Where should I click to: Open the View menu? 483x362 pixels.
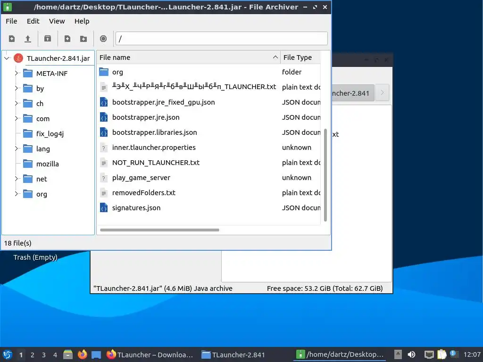pyautogui.click(x=57, y=21)
